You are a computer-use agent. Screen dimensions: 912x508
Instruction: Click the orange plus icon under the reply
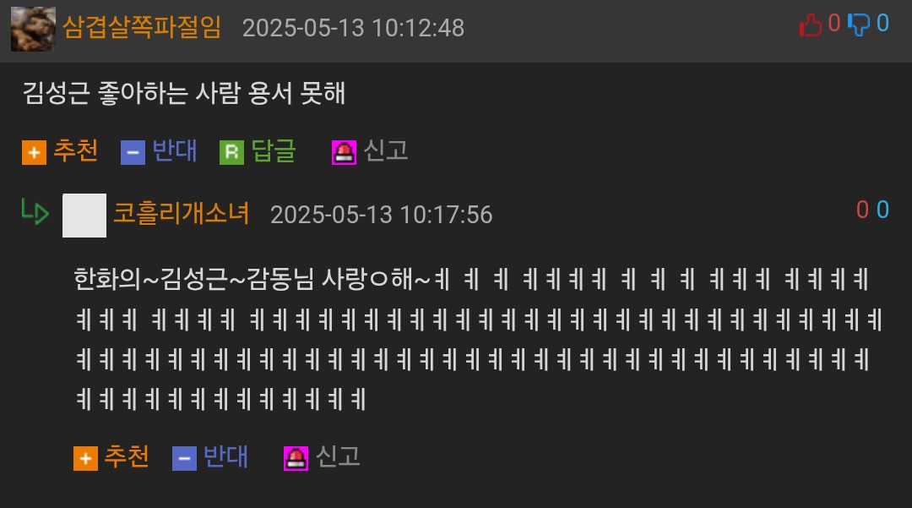(85, 458)
